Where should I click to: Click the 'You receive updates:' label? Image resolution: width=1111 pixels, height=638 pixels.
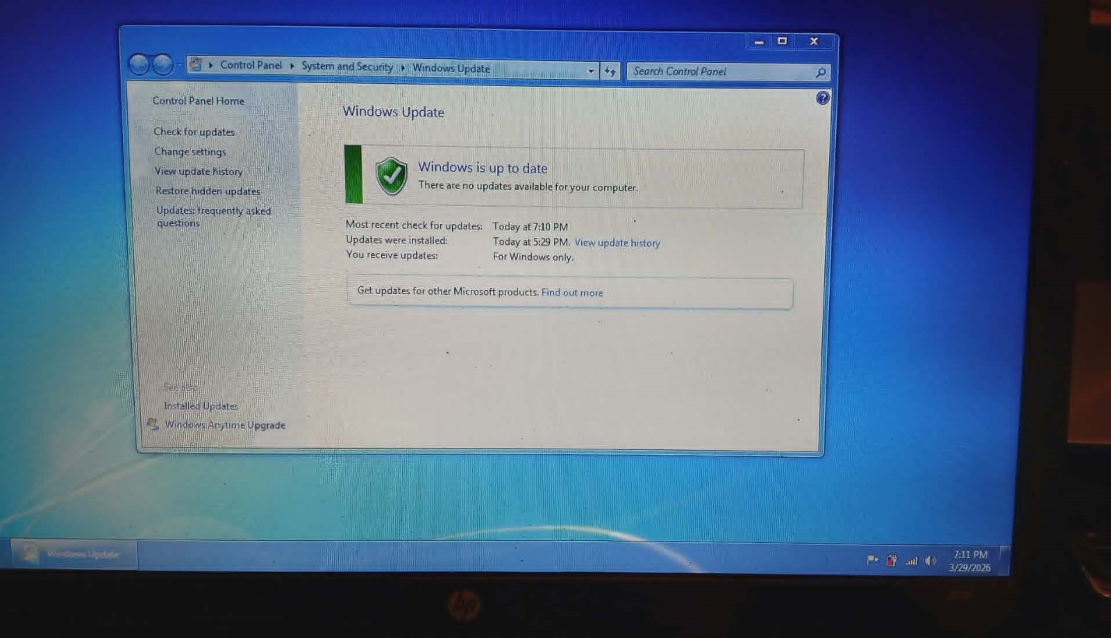[392, 255]
